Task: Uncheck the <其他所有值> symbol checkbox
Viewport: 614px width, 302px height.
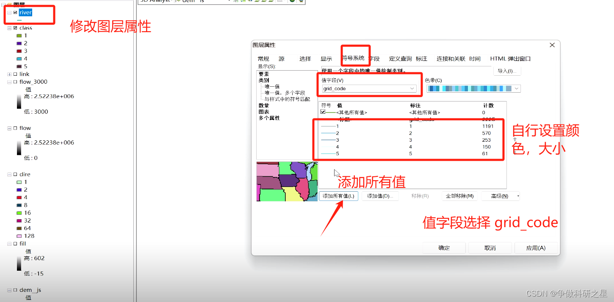Action: coord(323,112)
